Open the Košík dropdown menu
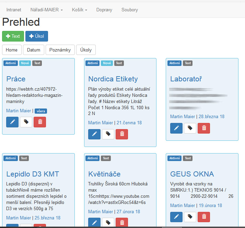Image resolution: width=245 pixels, height=228 pixels. point(79,10)
